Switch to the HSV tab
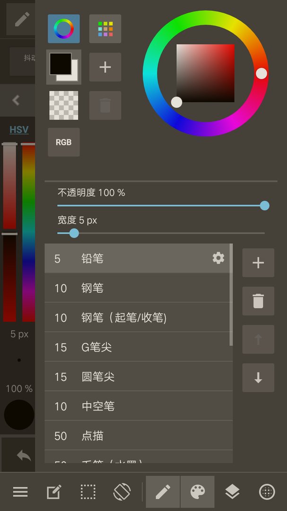 [x=18, y=129]
